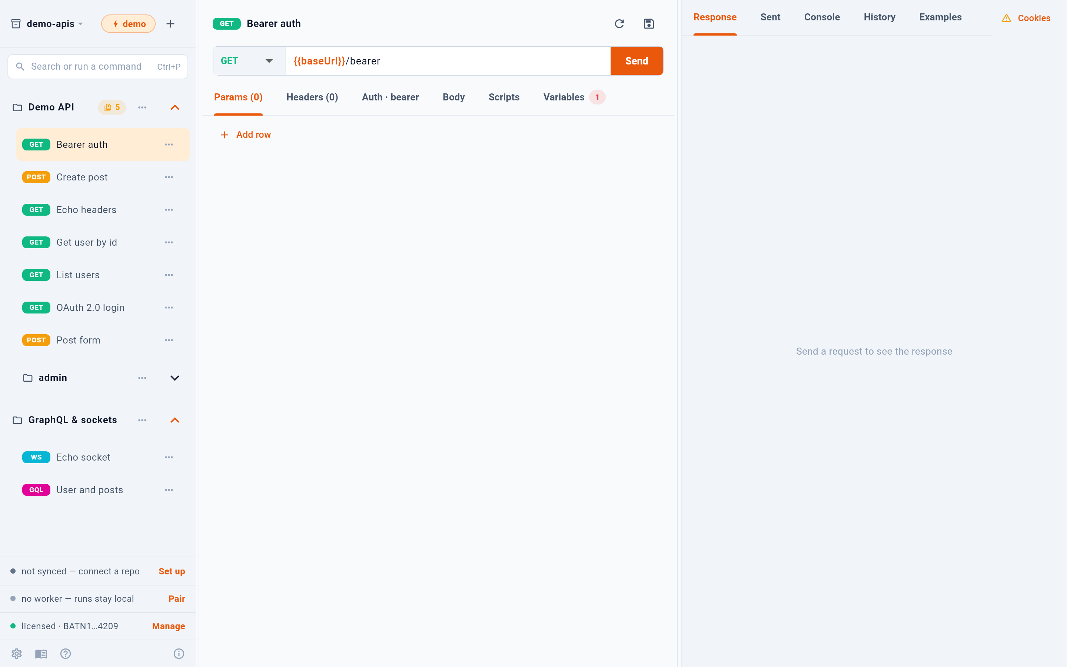This screenshot has width=1067, height=667.
Task: Select the Bearer auth request in sidebar
Action: [x=103, y=145]
